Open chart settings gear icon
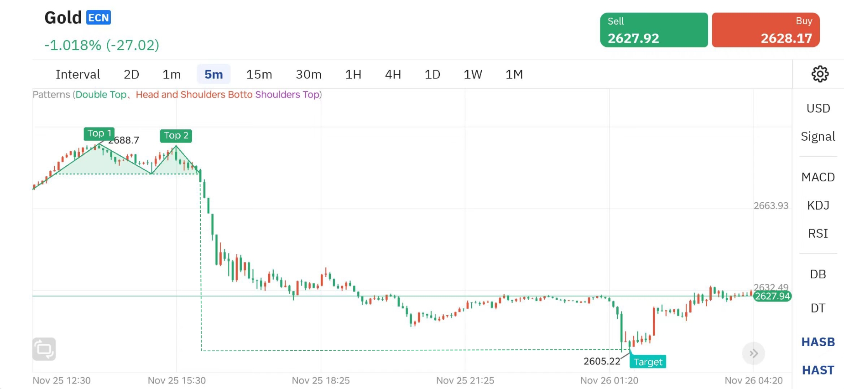 pyautogui.click(x=820, y=74)
